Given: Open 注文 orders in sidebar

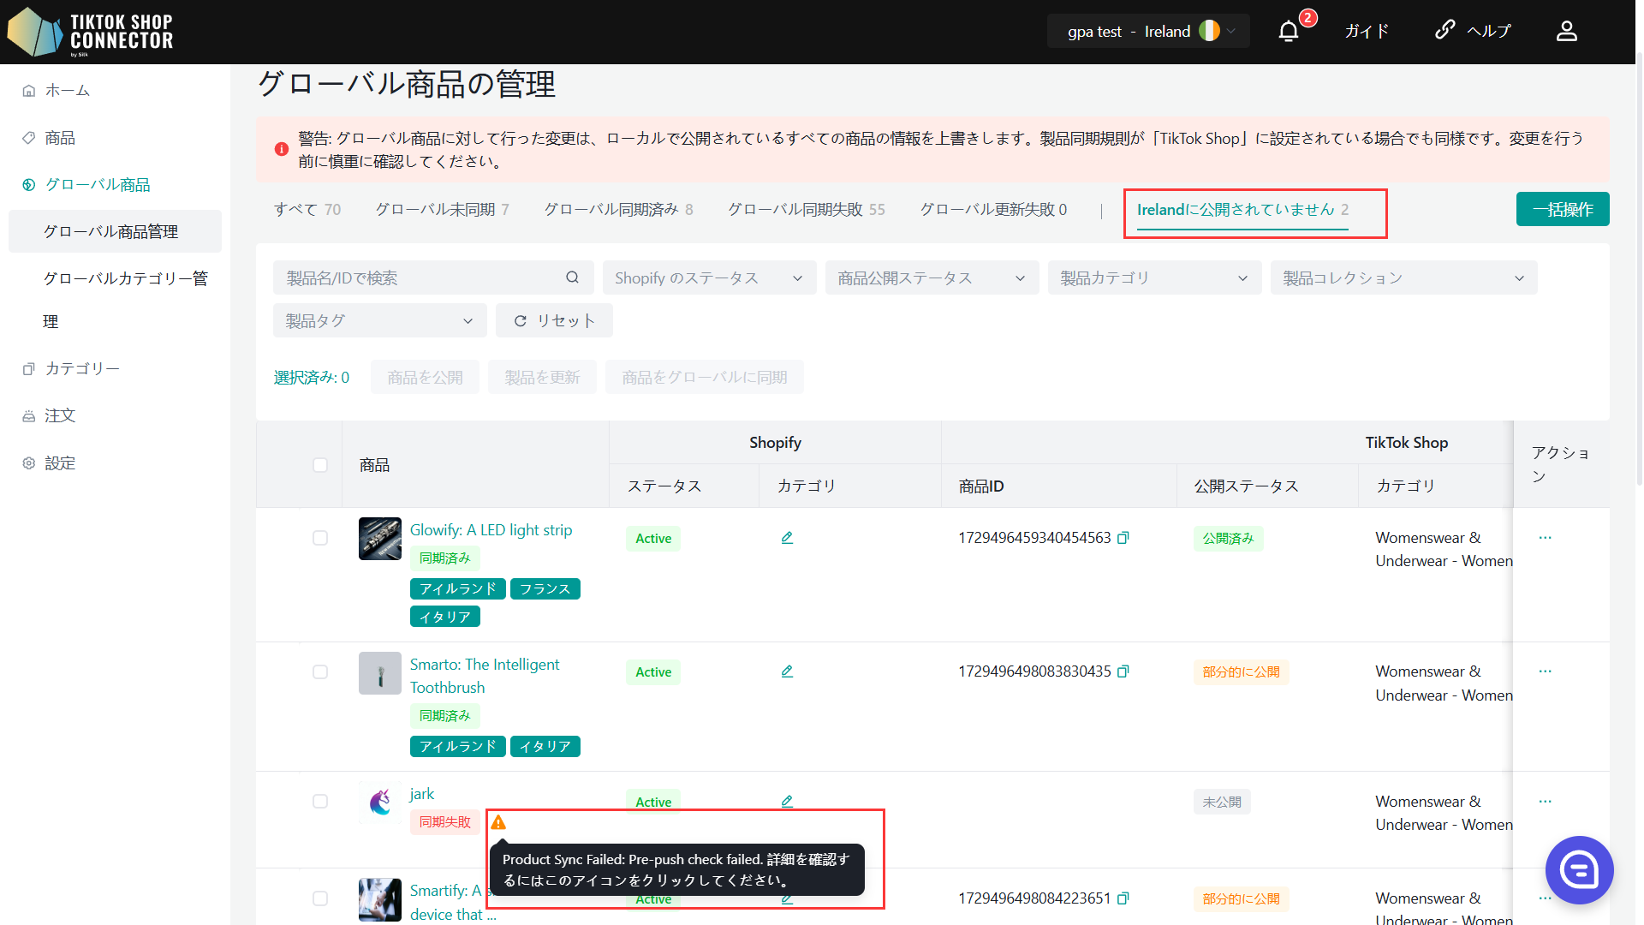Looking at the screenshot, I should [60, 416].
